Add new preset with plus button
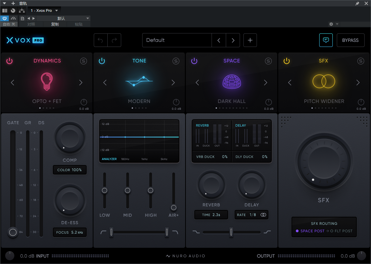Viewport: 371px width, 264px height. point(250,41)
